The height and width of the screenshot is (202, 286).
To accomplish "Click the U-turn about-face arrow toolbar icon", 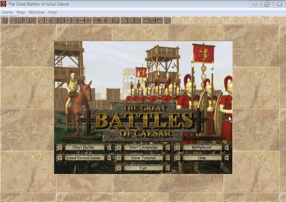I will coord(54,20).
